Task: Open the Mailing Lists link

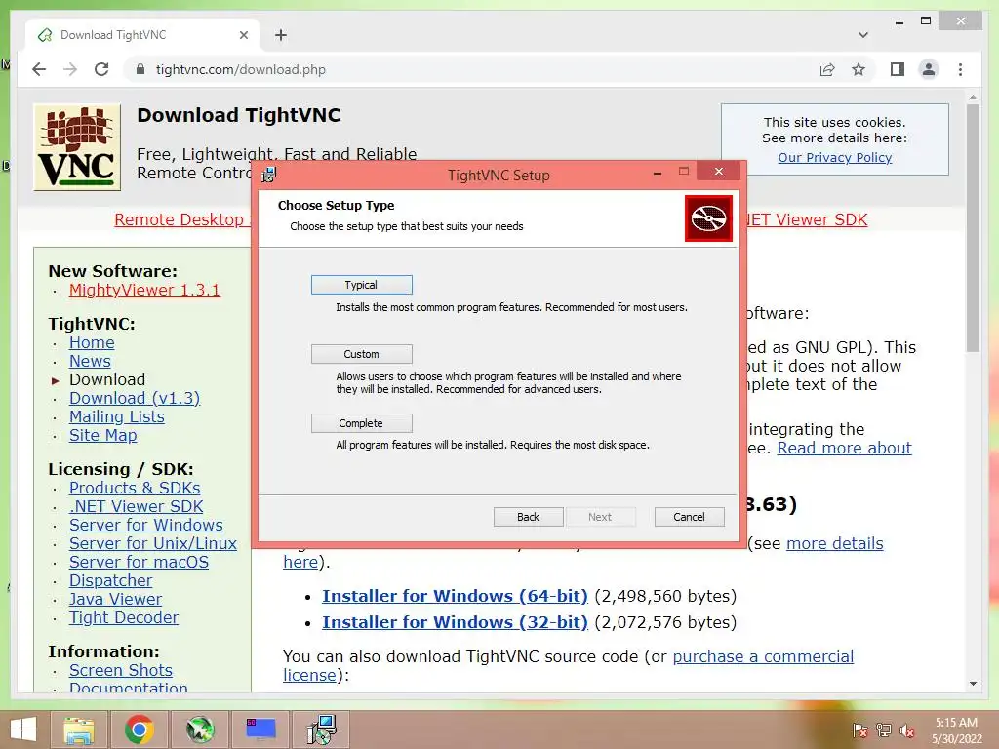Action: click(117, 416)
